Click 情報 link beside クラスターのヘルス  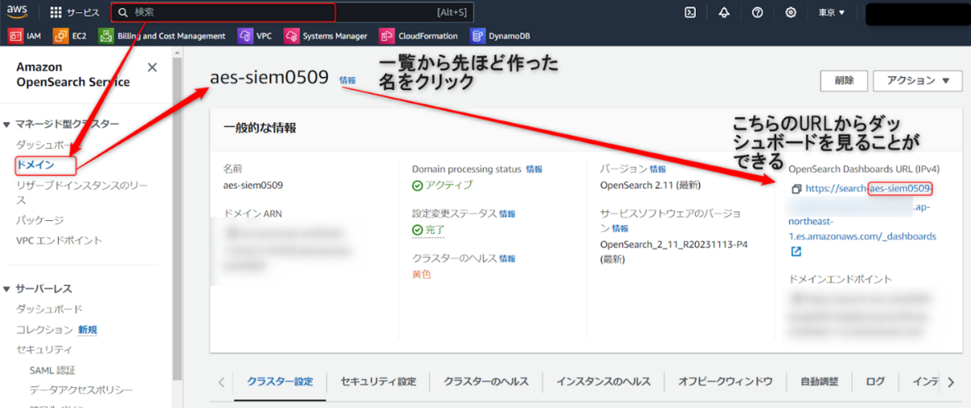click(507, 258)
